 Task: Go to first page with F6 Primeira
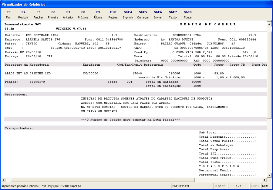53,15
